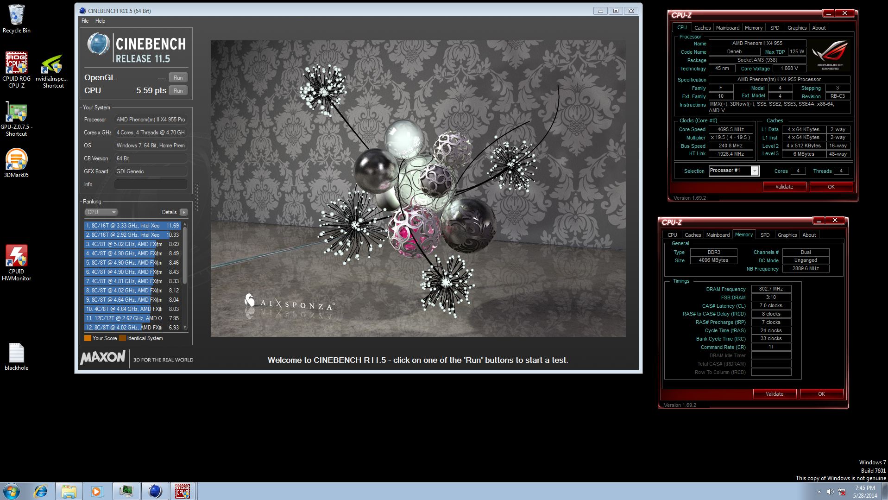The width and height of the screenshot is (888, 500).
Task: Open CPUID HWMonitor desktop icon
Action: (x=16, y=263)
